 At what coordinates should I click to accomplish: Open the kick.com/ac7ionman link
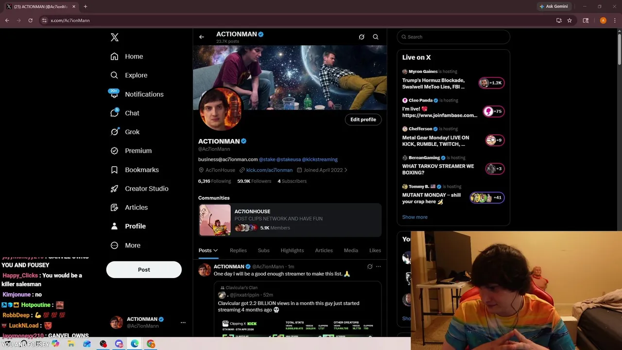click(x=269, y=170)
